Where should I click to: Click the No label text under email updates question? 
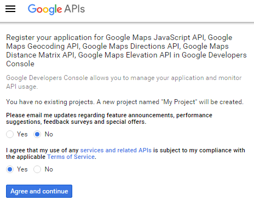49,134
